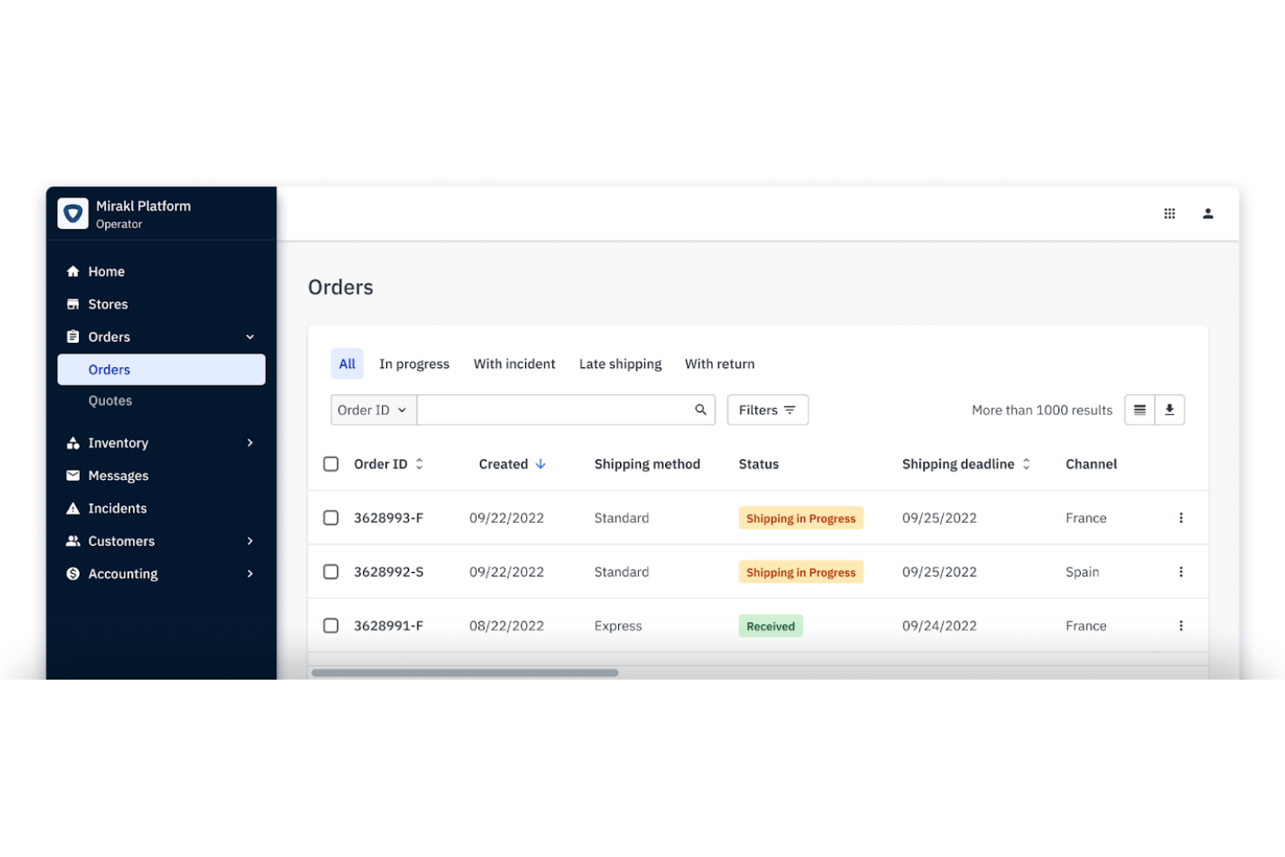Switch to the Late shipping tab

click(620, 364)
